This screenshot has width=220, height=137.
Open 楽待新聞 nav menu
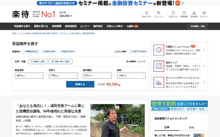click(x=56, y=26)
